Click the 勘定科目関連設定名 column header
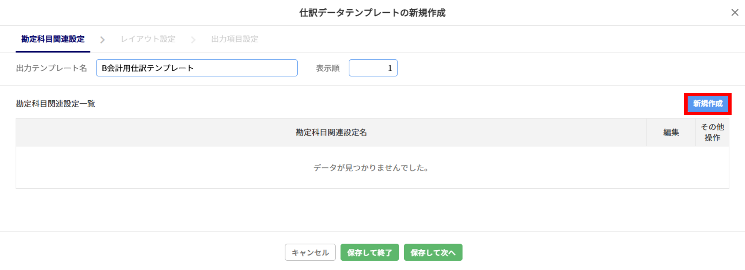 (x=331, y=133)
